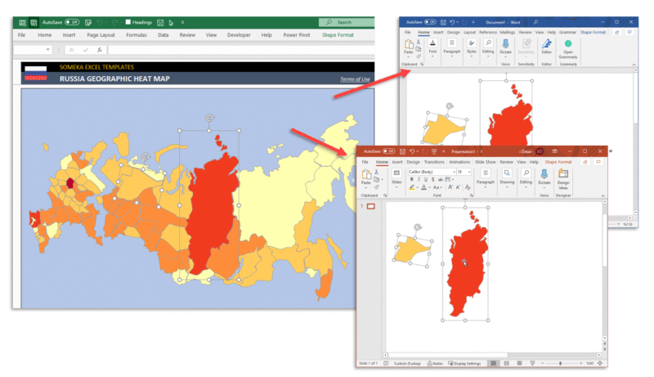
Task: Toggle text Shadow in PowerPoint ribbon
Action: (x=433, y=179)
